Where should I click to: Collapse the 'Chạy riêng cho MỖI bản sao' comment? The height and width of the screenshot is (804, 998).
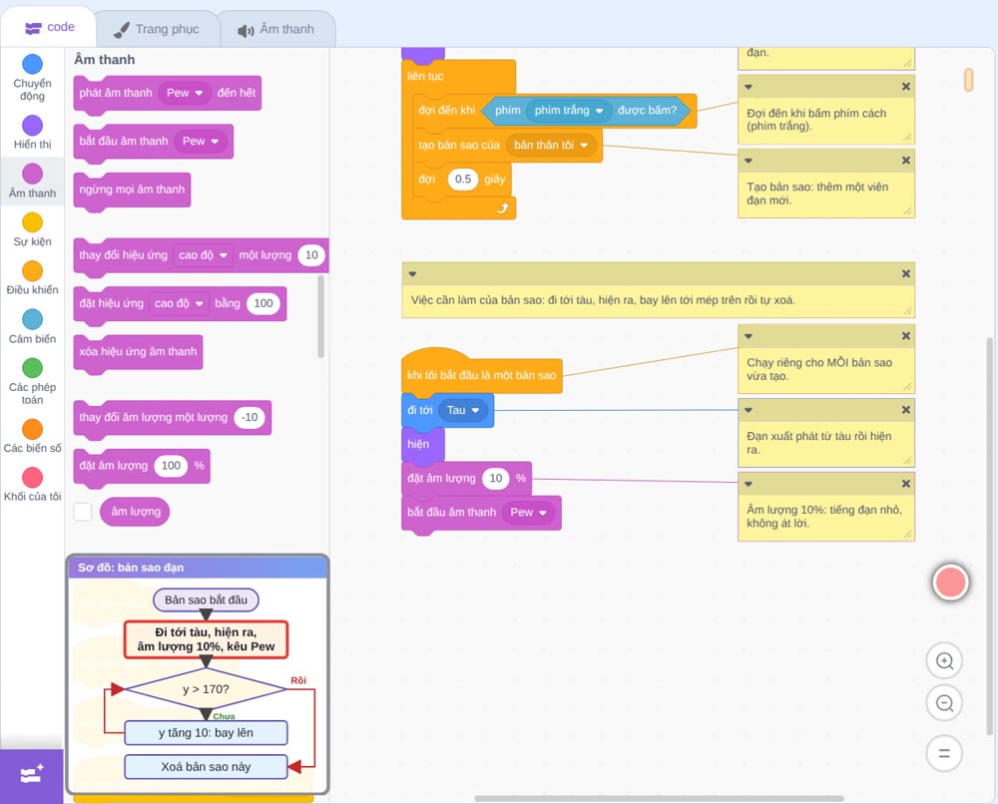pyautogui.click(x=748, y=336)
